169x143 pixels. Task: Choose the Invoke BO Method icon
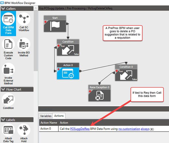tap(24, 47)
